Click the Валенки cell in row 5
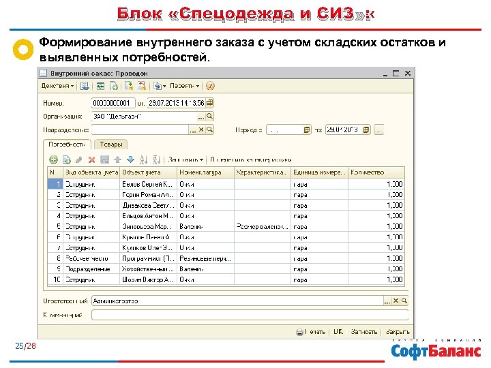The image size is (491, 368). [205, 226]
